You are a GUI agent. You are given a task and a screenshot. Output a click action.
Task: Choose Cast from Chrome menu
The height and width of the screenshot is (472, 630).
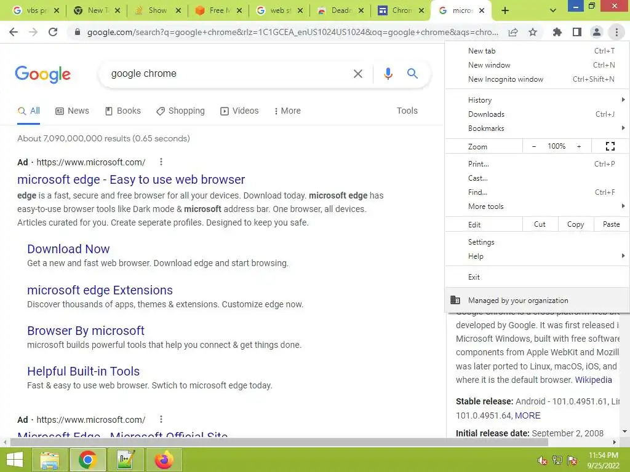(x=537, y=178)
